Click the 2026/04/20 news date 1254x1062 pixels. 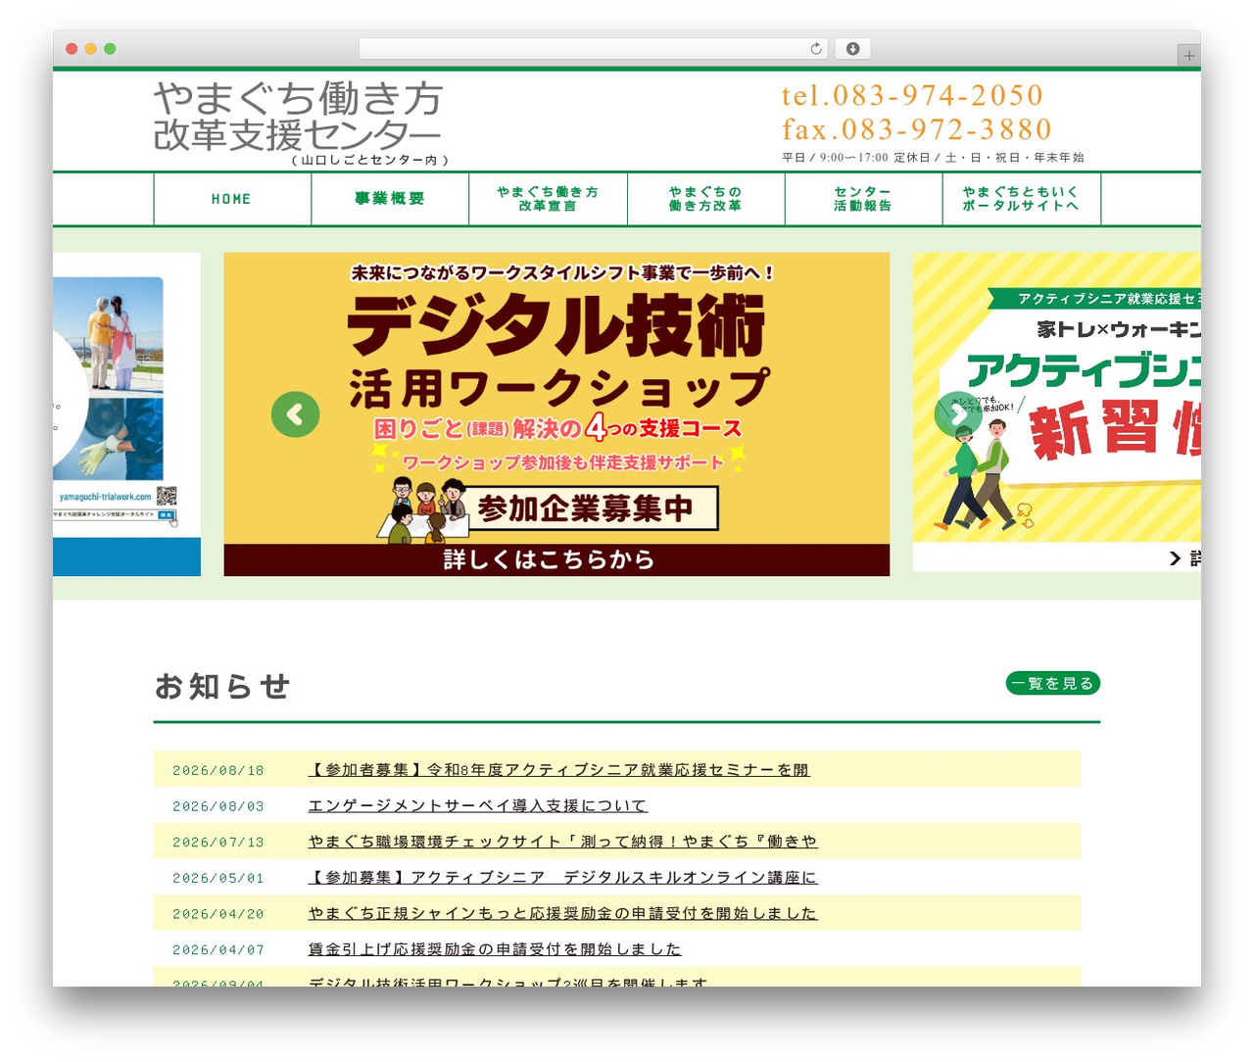click(218, 914)
